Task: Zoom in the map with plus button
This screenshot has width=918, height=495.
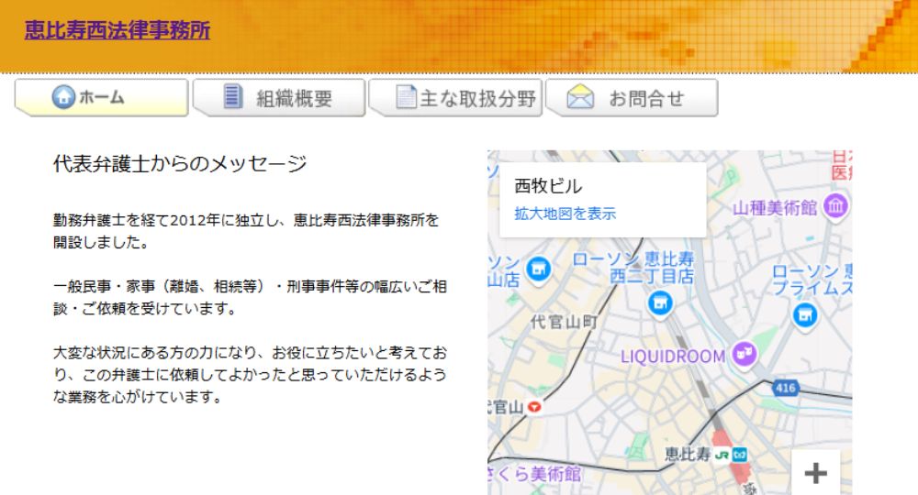Action: (x=815, y=473)
